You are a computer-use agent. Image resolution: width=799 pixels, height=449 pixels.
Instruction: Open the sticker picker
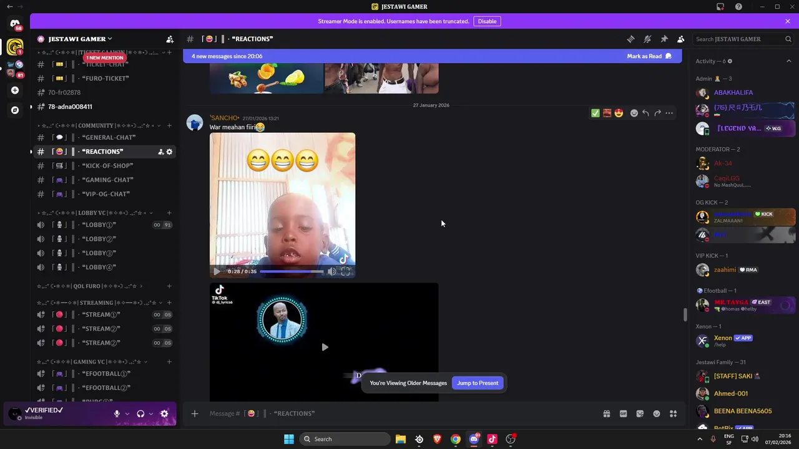[x=640, y=413]
